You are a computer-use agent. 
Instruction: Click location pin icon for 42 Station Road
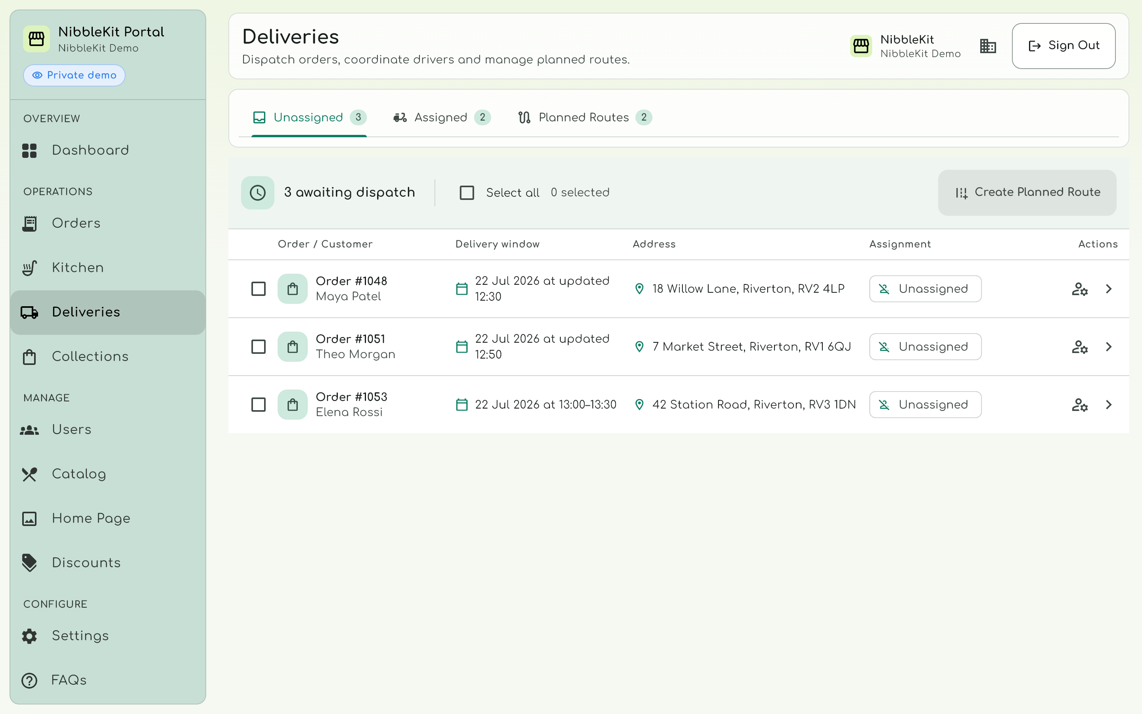click(x=640, y=405)
